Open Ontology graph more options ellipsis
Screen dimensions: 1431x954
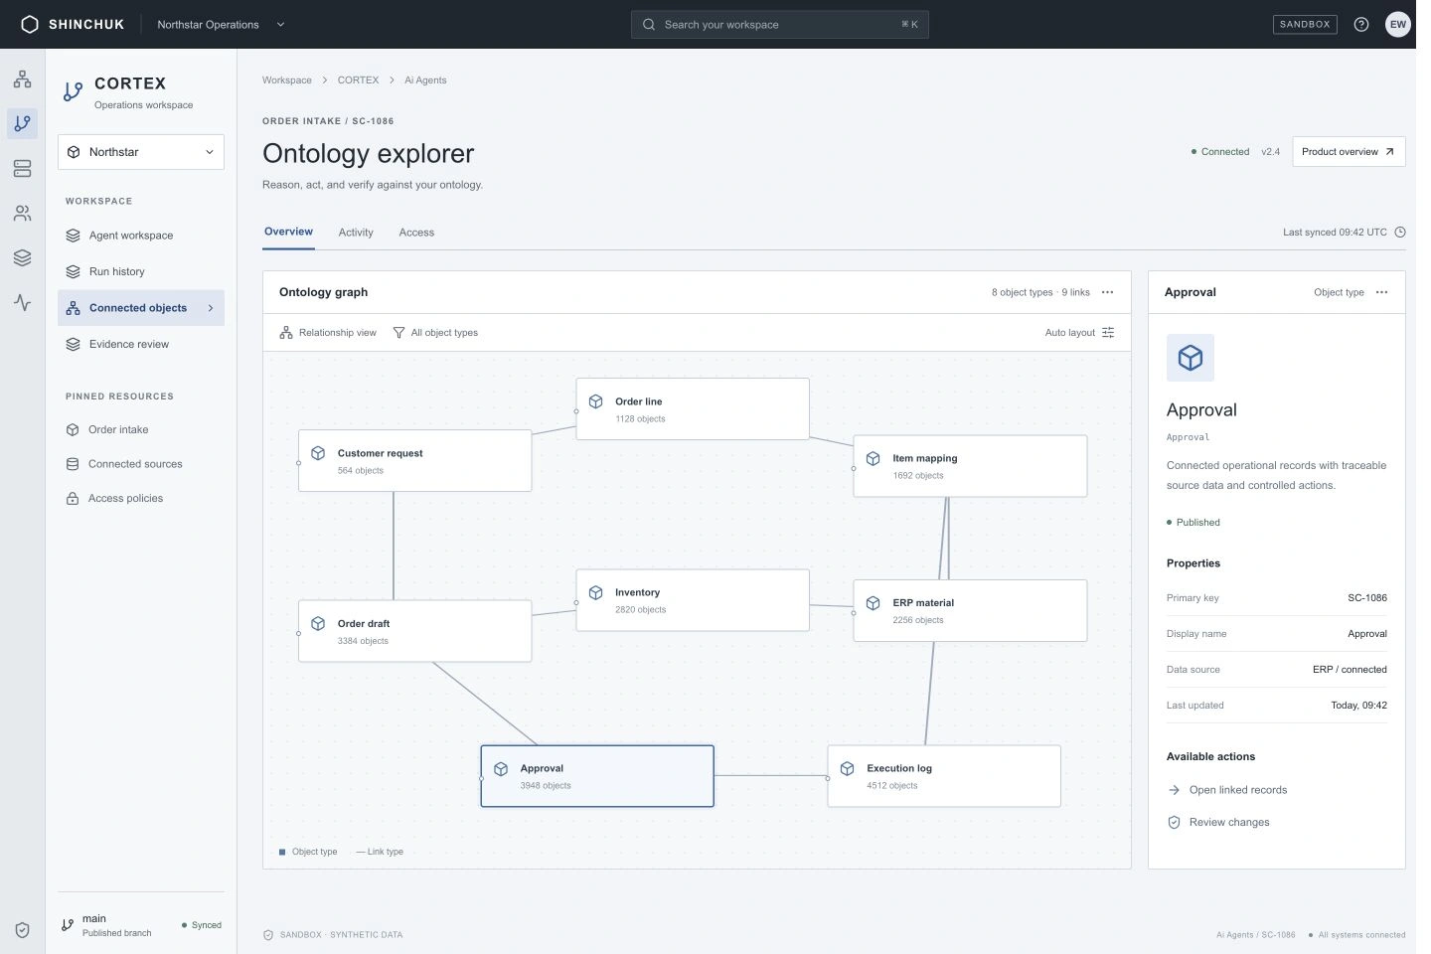pyautogui.click(x=1107, y=292)
